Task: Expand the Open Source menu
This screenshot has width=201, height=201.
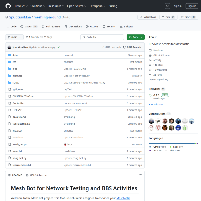Action: 76,6
